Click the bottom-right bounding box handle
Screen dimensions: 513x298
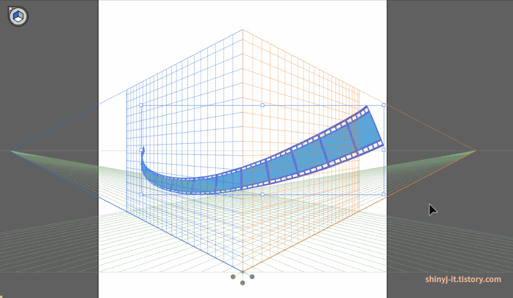383,195
